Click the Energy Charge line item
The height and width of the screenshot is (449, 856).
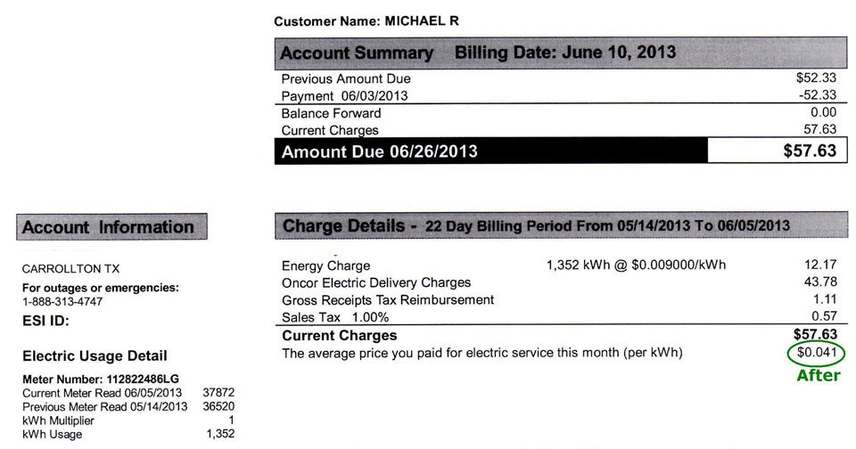[559, 265]
